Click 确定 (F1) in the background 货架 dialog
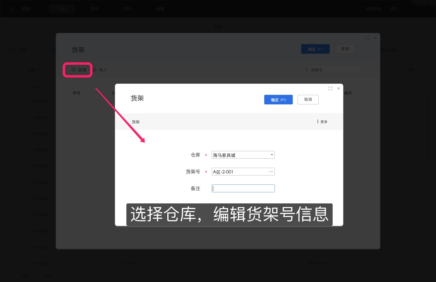The width and height of the screenshot is (436, 282). pyautogui.click(x=315, y=49)
